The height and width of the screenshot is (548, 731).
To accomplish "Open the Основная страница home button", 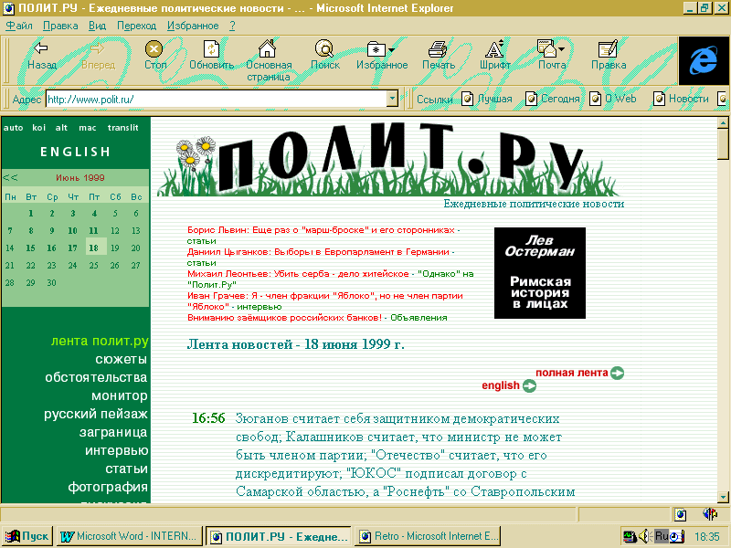I will (269, 60).
